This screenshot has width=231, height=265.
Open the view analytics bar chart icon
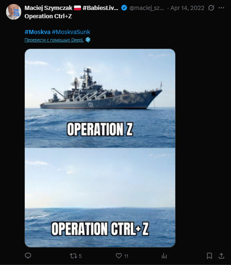click(164, 256)
